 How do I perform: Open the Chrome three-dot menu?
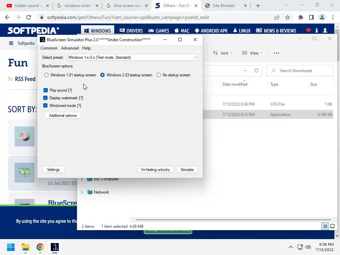[x=333, y=17]
